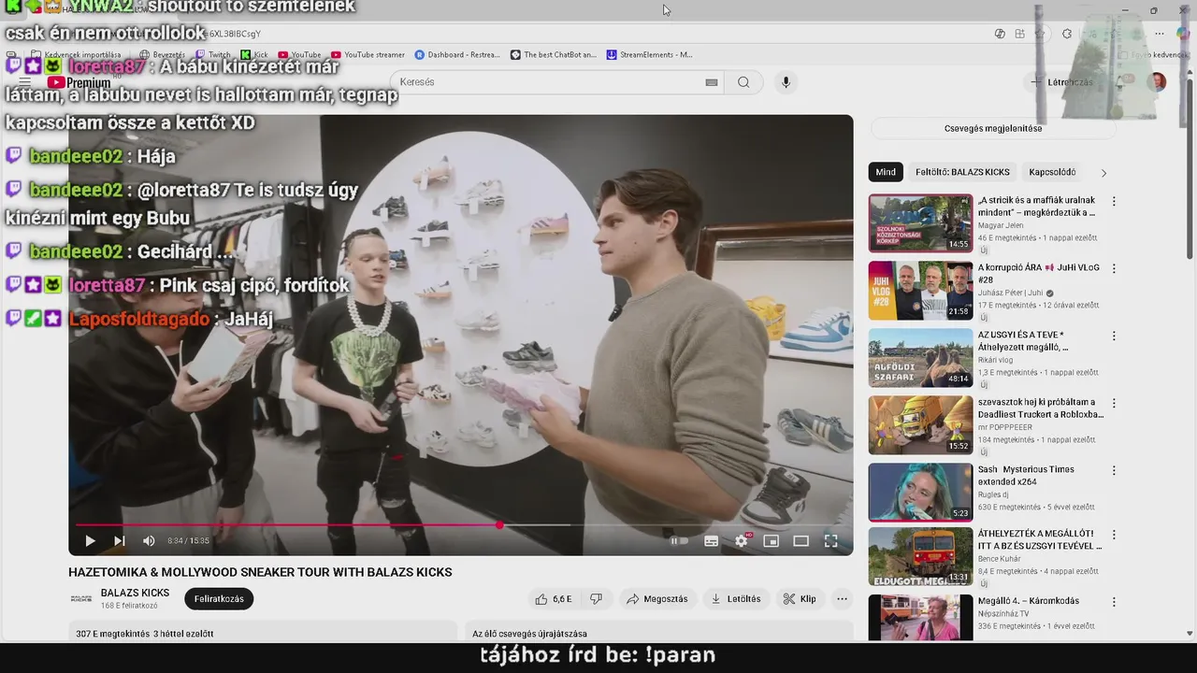Click the search magnifier button
Image resolution: width=1197 pixels, height=673 pixels.
pos(743,82)
